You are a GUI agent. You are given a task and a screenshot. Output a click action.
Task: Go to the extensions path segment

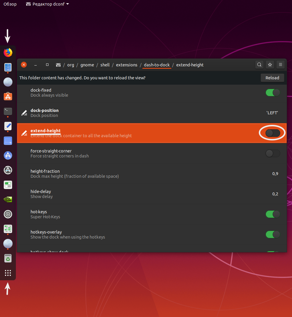(x=127, y=65)
